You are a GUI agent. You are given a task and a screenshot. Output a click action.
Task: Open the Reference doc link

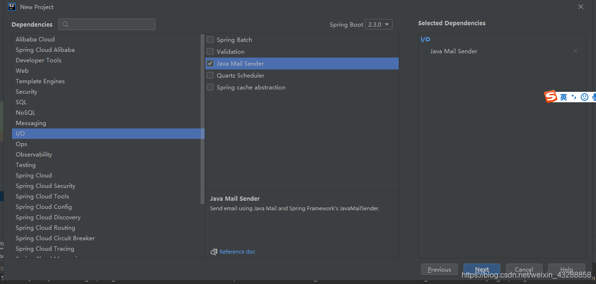point(237,252)
